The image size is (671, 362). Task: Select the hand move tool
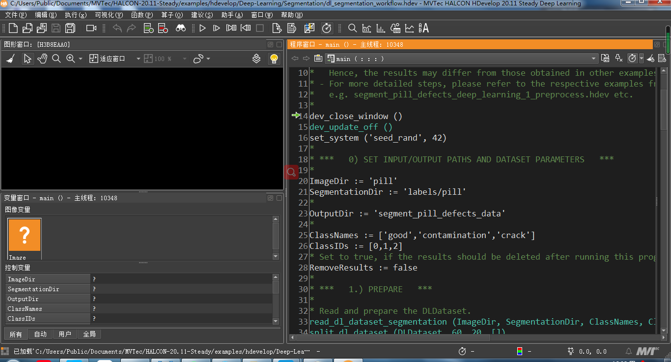42,59
